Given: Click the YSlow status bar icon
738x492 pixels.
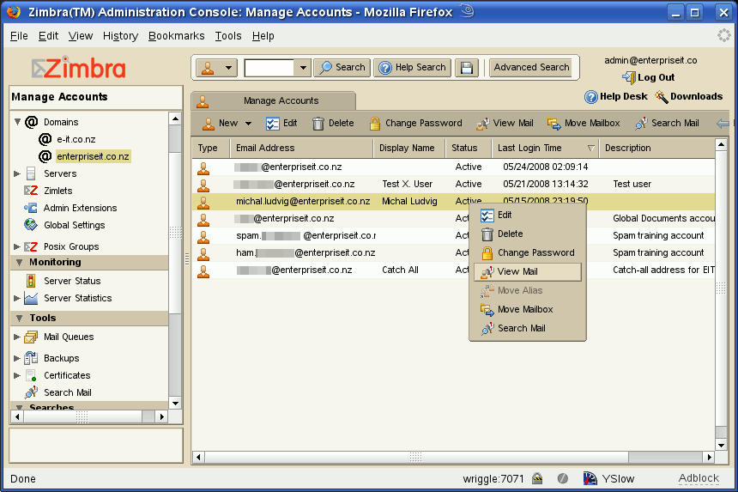Looking at the screenshot, I should coord(590,479).
